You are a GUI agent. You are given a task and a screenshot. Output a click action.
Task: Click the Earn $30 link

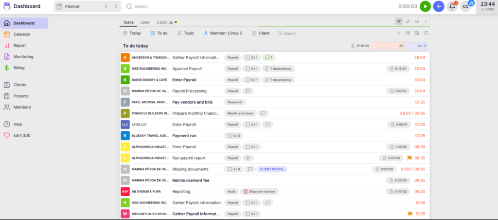click(21, 135)
